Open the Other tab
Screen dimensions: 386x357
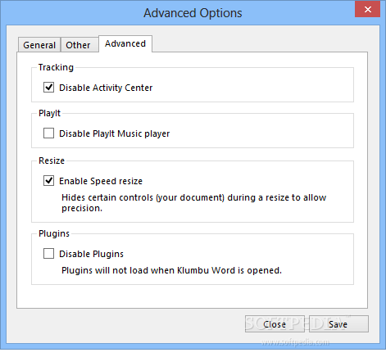[x=79, y=44]
